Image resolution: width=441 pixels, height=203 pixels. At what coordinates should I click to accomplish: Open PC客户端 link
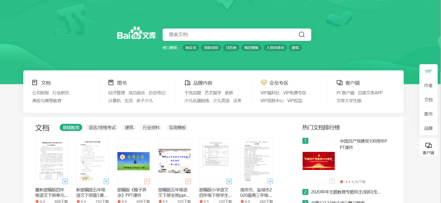coord(345,93)
